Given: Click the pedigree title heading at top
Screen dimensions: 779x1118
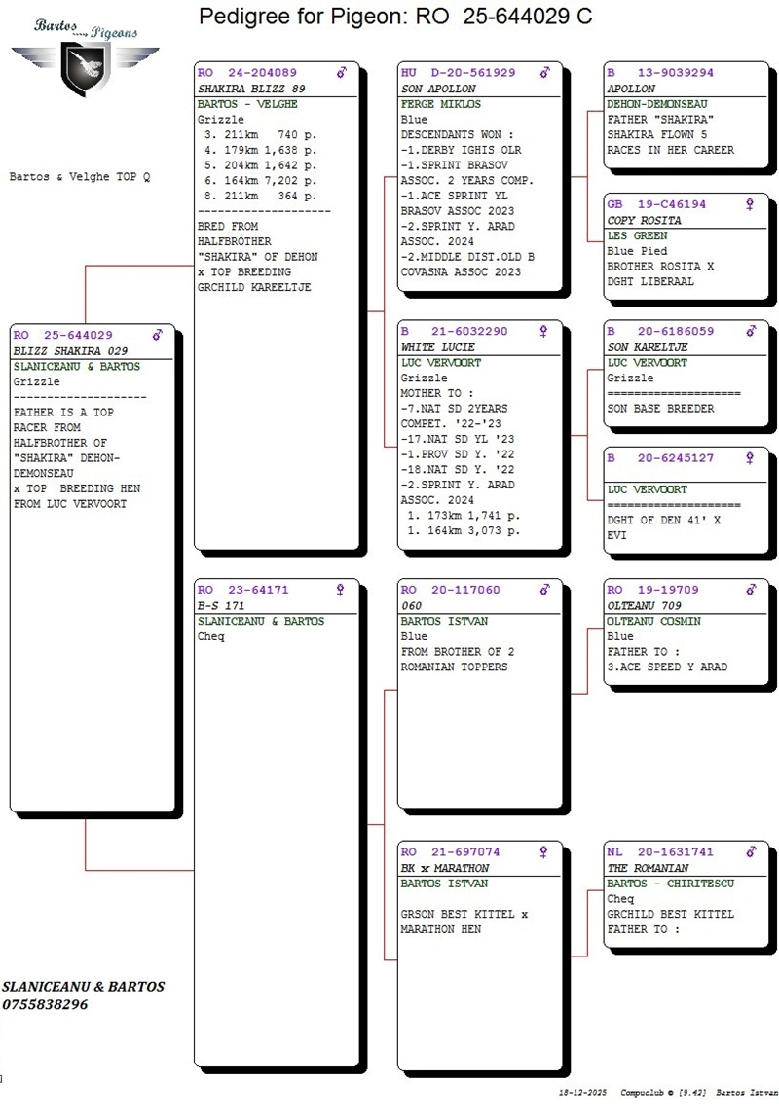Looking at the screenshot, I should (394, 17).
